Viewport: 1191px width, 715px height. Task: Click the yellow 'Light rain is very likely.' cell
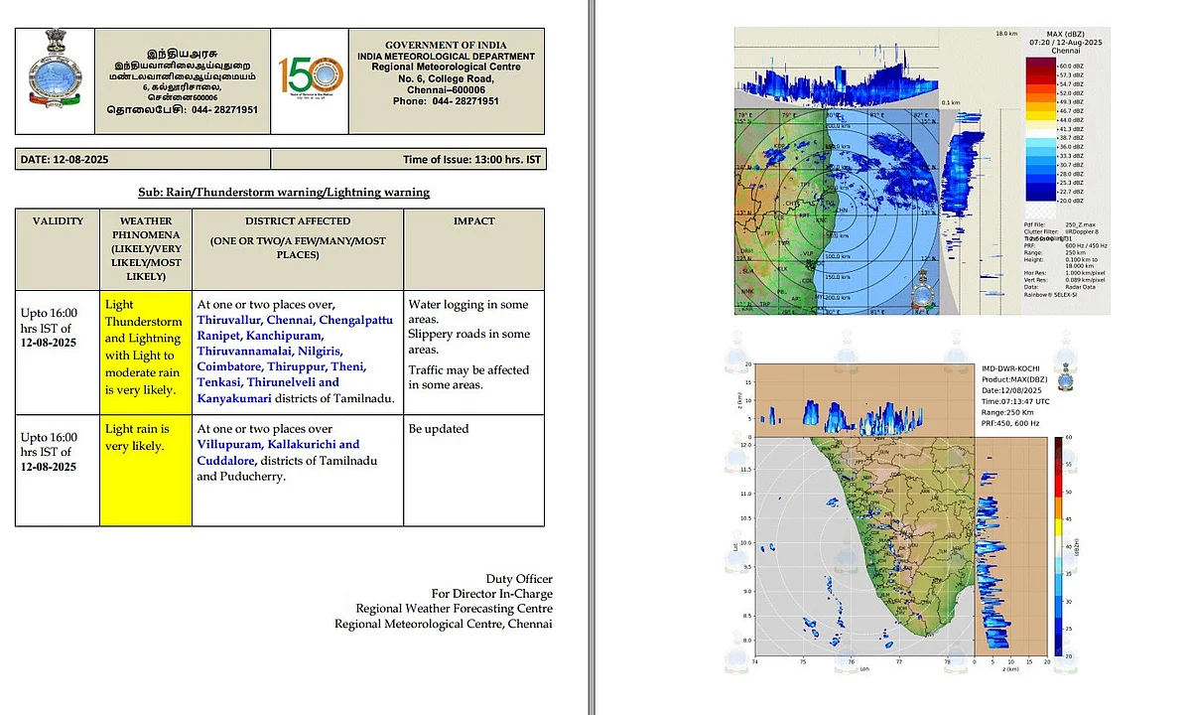pyautogui.click(x=146, y=470)
